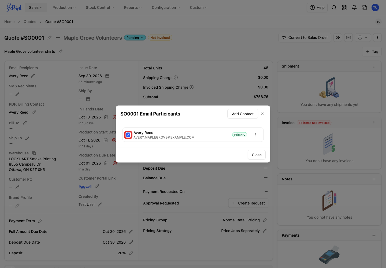Clear the Production Due Date
This screenshot has height=268, width=386.
tap(115, 163)
